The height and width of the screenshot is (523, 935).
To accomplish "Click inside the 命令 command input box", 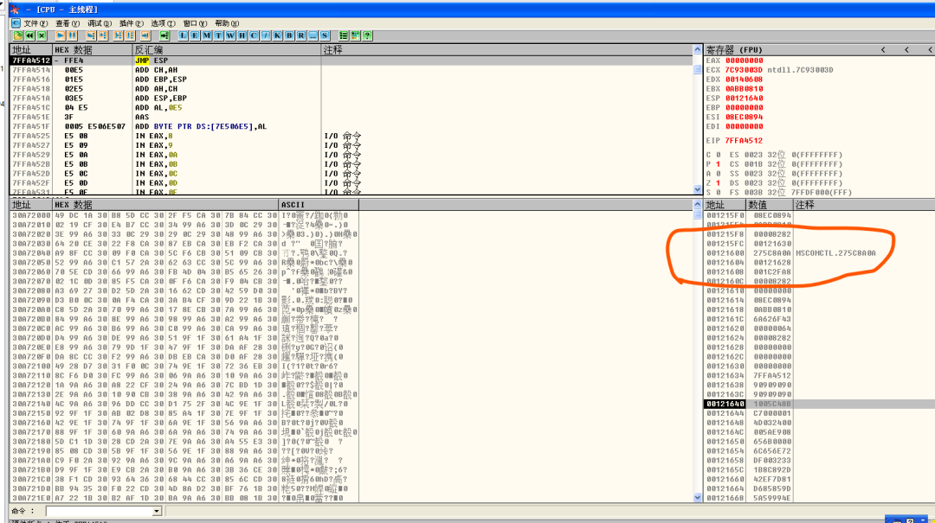I will [x=99, y=511].
